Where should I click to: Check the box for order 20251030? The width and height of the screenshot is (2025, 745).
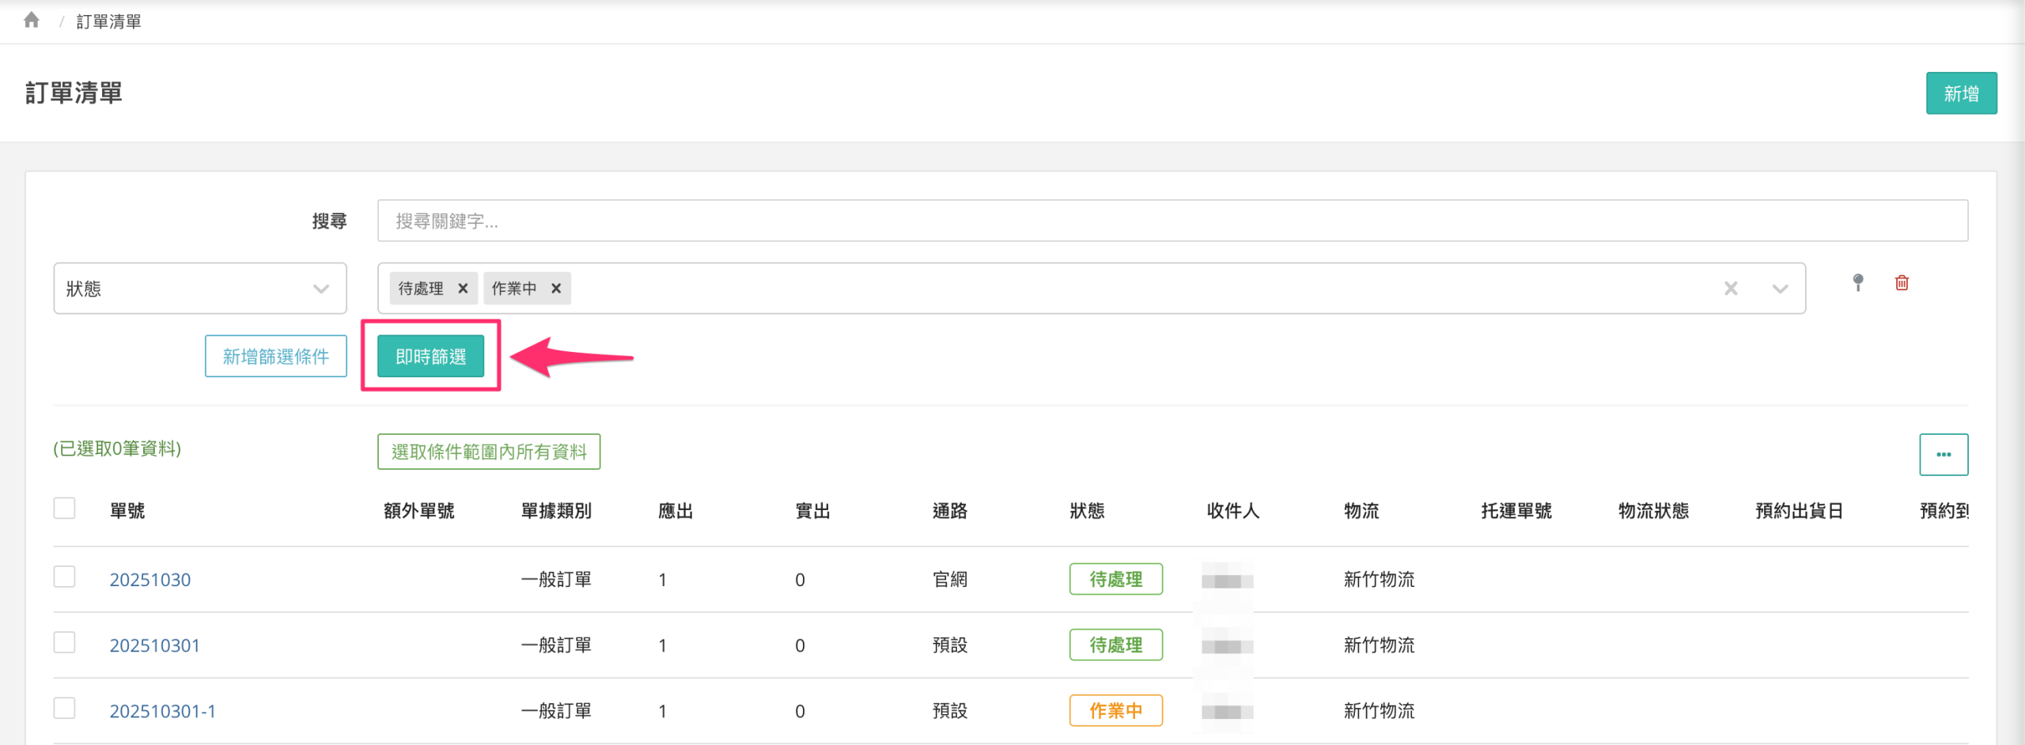(65, 577)
